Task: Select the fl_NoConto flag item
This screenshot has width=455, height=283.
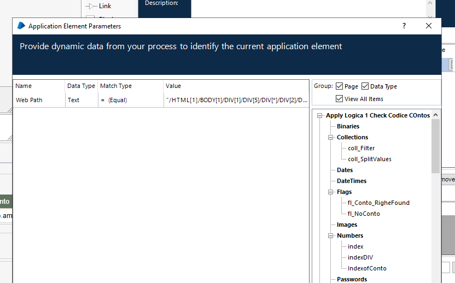Action: click(364, 214)
